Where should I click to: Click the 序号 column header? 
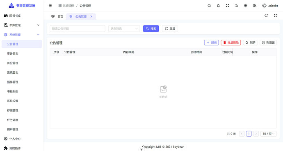(56, 52)
